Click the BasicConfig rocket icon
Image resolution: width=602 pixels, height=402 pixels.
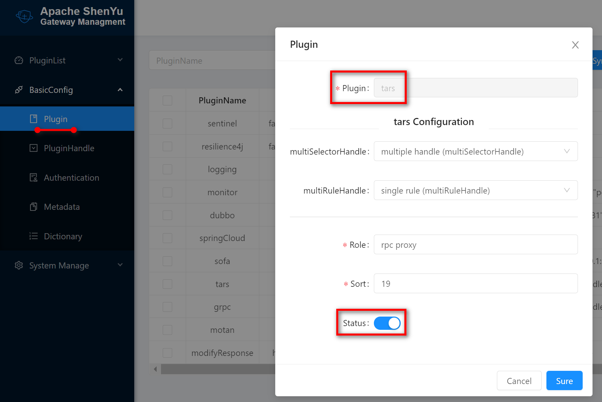click(x=19, y=90)
